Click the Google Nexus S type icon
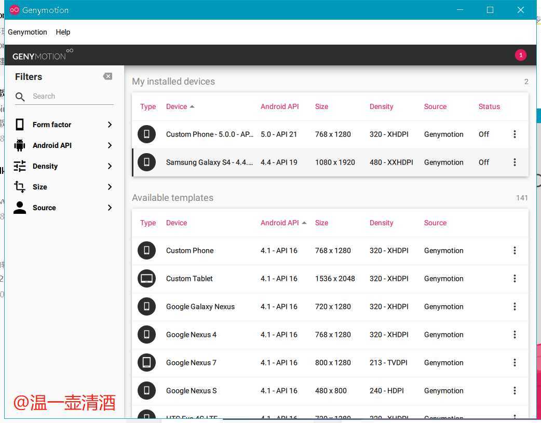The image size is (541, 423). 146,390
